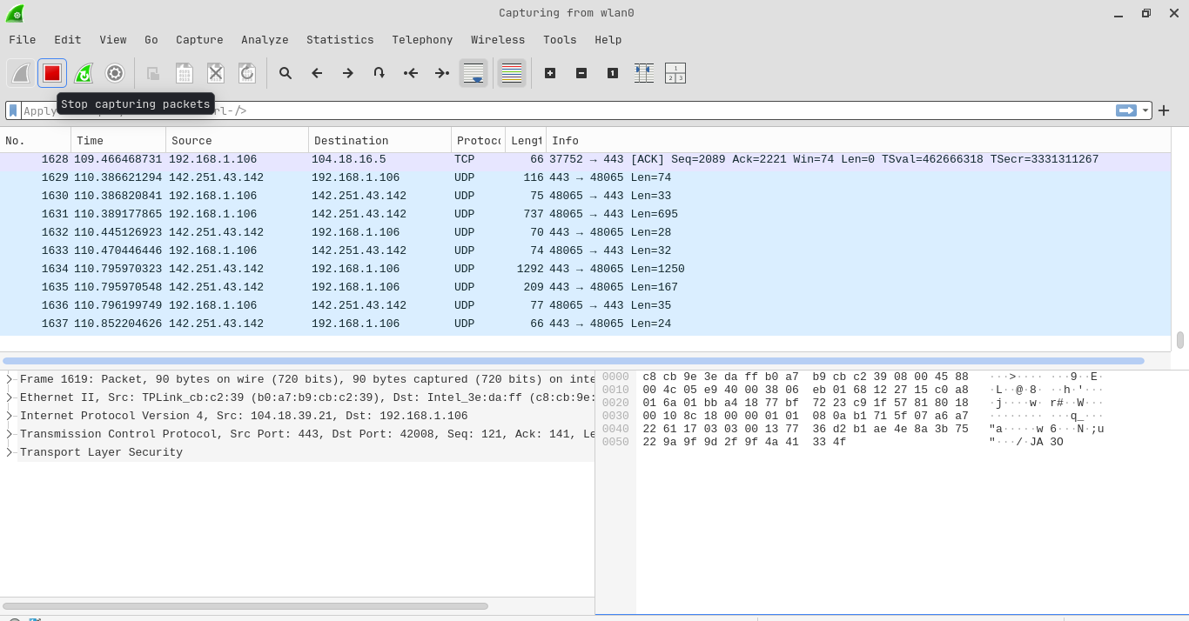The height and width of the screenshot is (621, 1189).
Task: Select the Go-to-packet icon
Action: (379, 73)
